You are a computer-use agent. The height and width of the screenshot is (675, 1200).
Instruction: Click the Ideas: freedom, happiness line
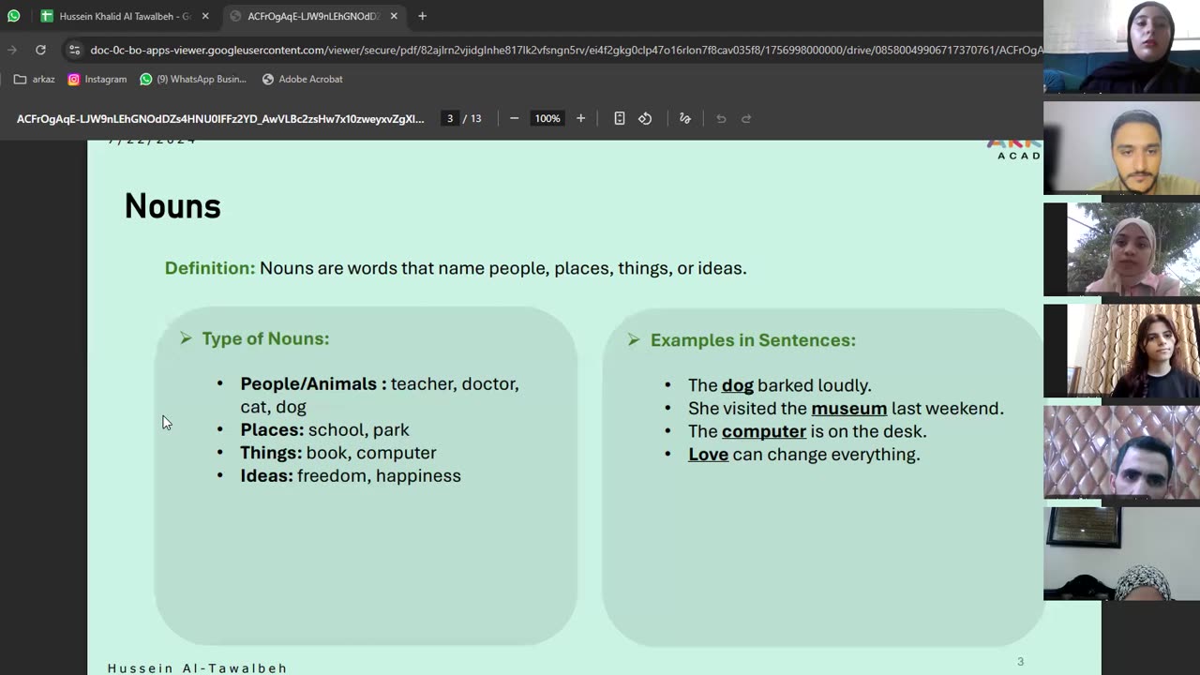351,476
